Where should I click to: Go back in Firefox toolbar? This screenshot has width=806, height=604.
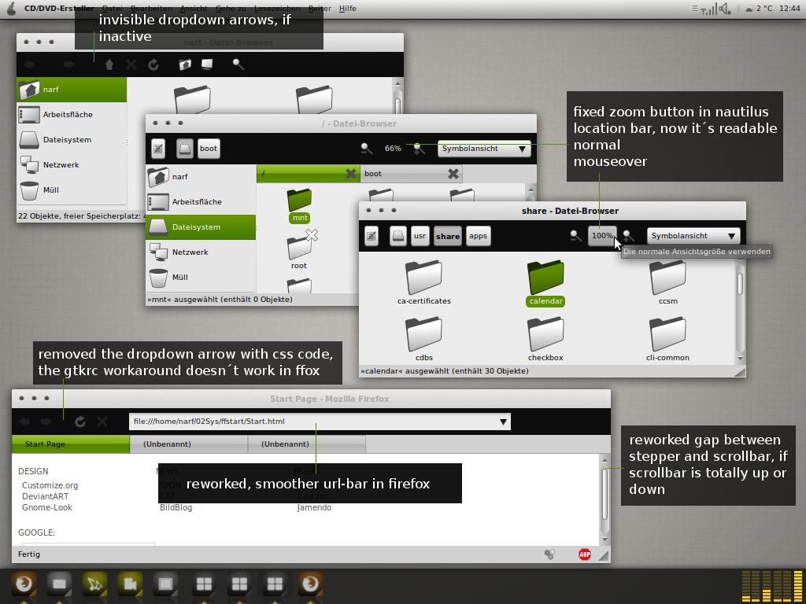coord(24,422)
